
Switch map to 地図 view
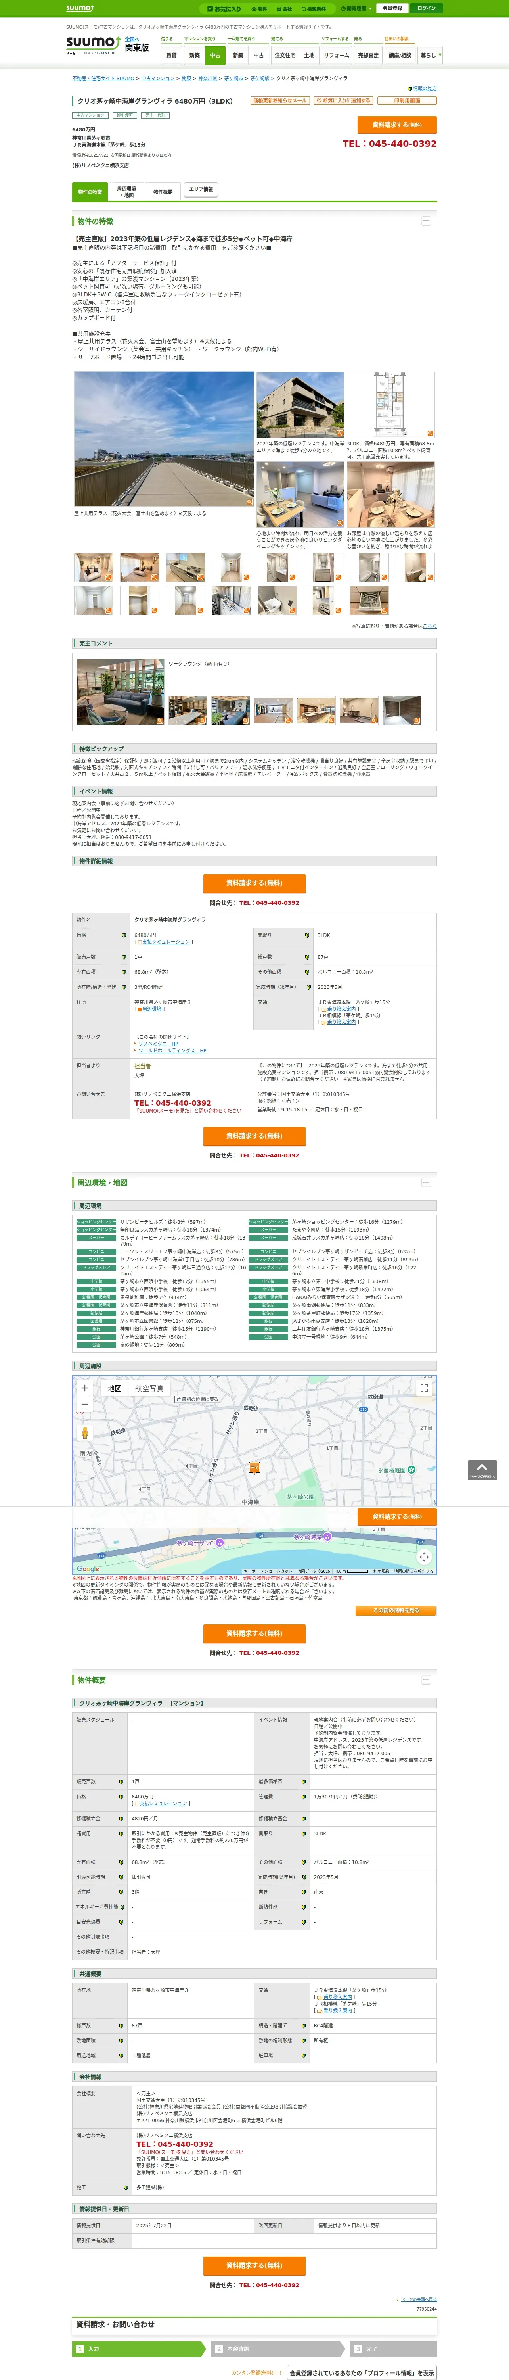(x=115, y=1389)
